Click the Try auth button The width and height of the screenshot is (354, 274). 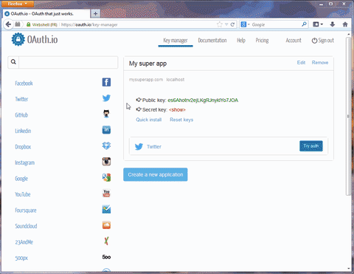click(311, 146)
